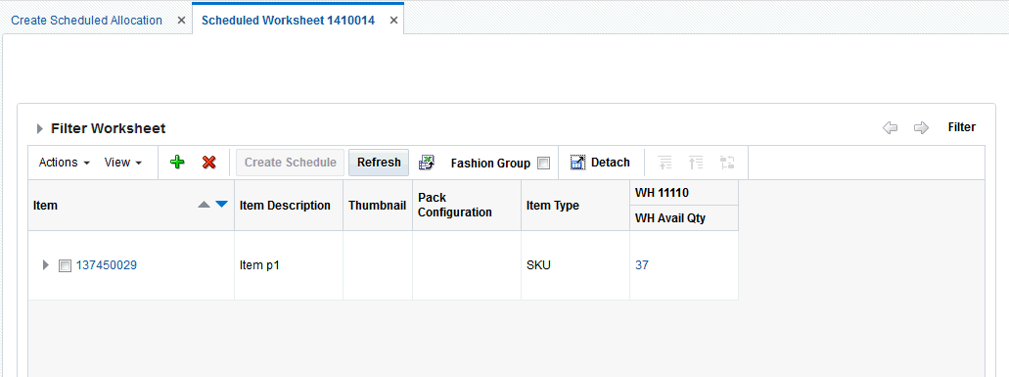Check the box for item 137450029
Image resolution: width=1009 pixels, height=377 pixels.
65,265
